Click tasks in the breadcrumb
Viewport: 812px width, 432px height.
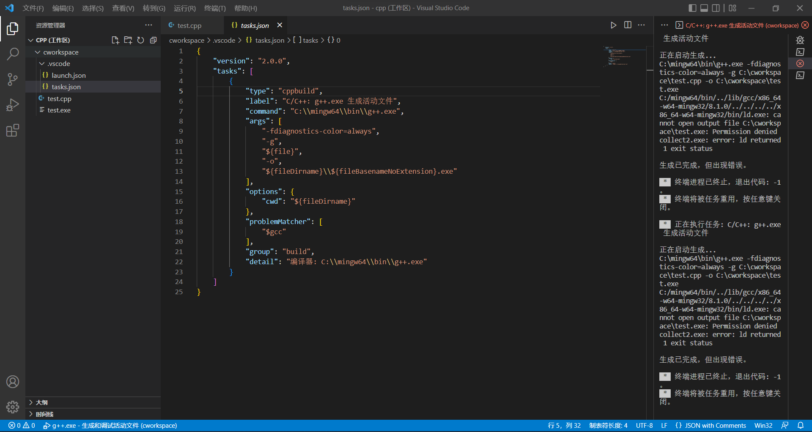click(x=310, y=40)
